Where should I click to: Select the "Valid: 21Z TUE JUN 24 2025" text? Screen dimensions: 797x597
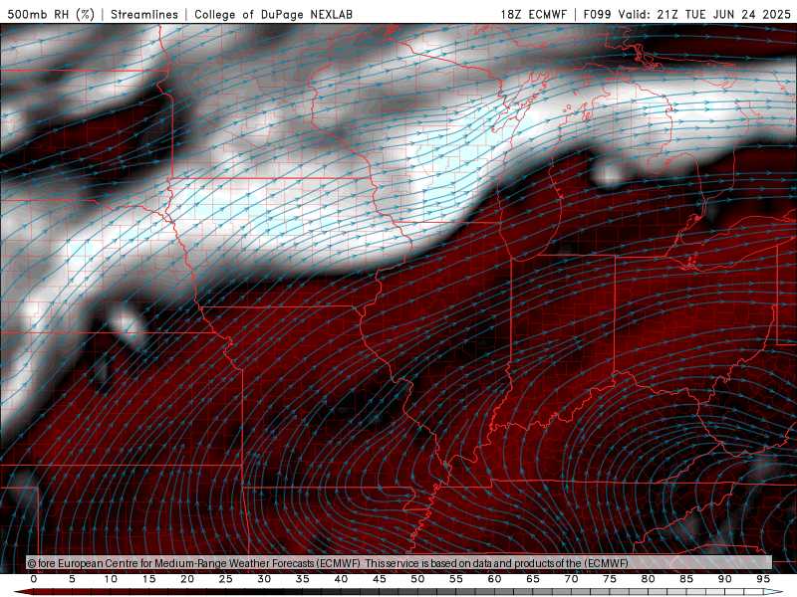tap(704, 14)
